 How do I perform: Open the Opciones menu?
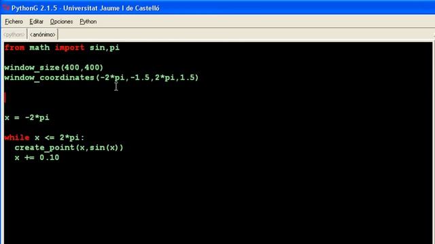click(61, 22)
